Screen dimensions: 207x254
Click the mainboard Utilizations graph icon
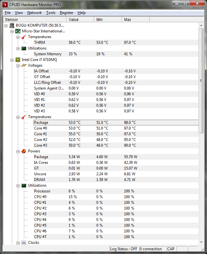24,49
